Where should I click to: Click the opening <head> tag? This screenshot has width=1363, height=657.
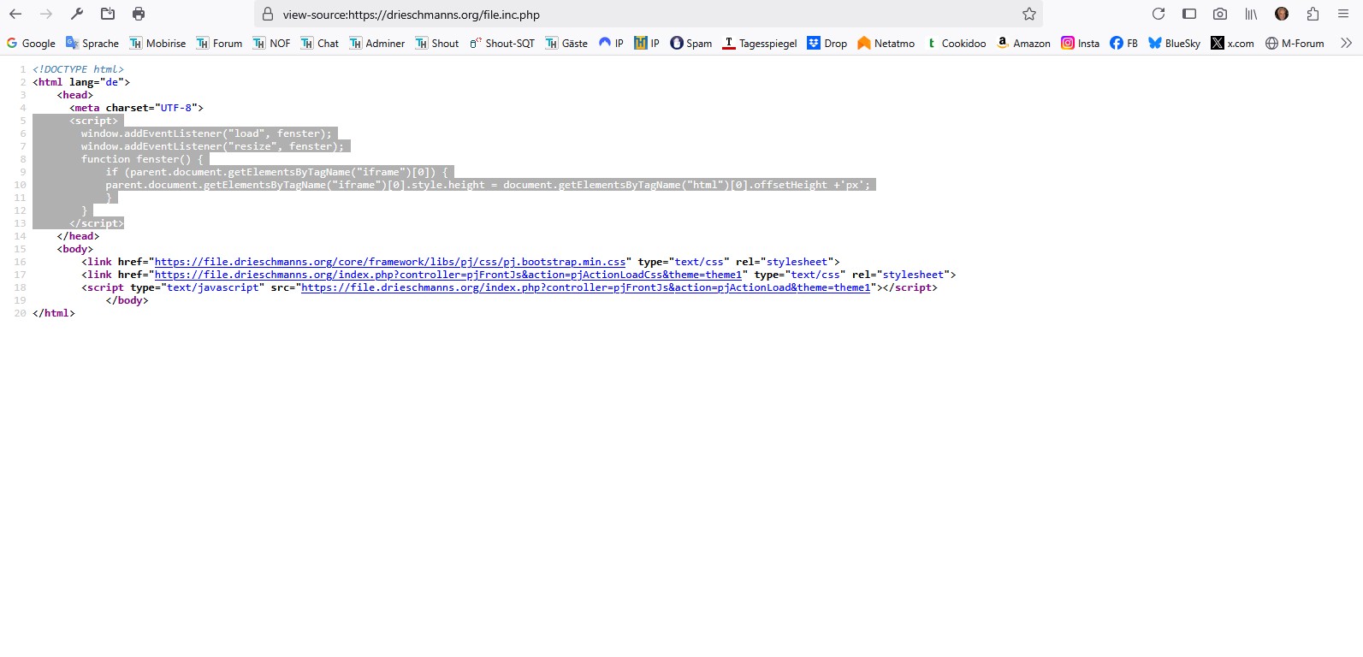[x=75, y=95]
